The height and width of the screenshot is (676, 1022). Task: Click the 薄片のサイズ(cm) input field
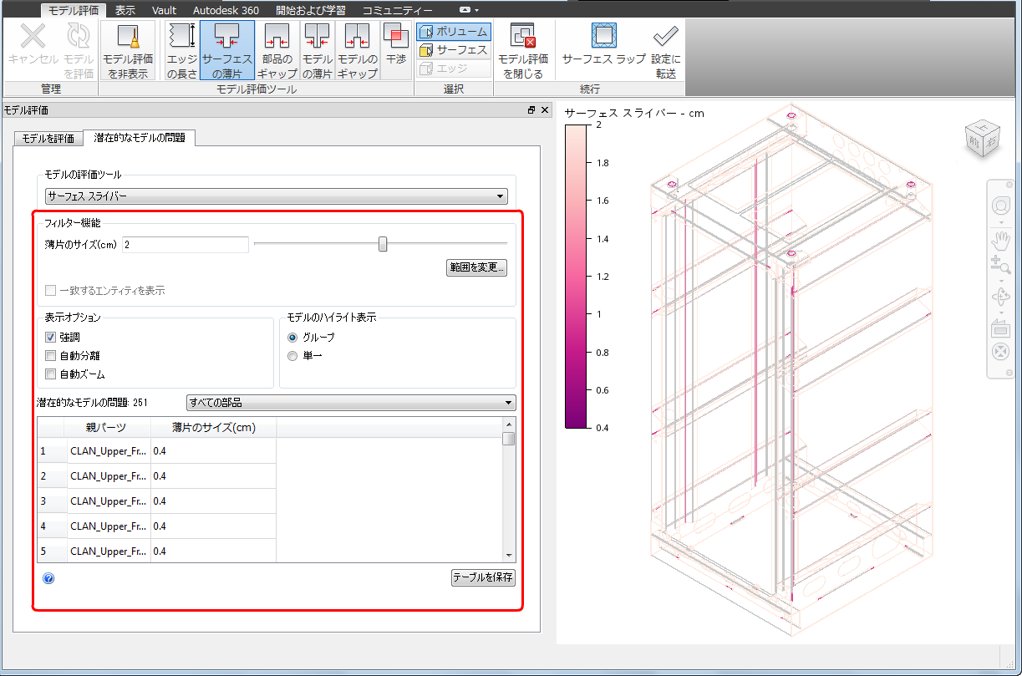186,244
